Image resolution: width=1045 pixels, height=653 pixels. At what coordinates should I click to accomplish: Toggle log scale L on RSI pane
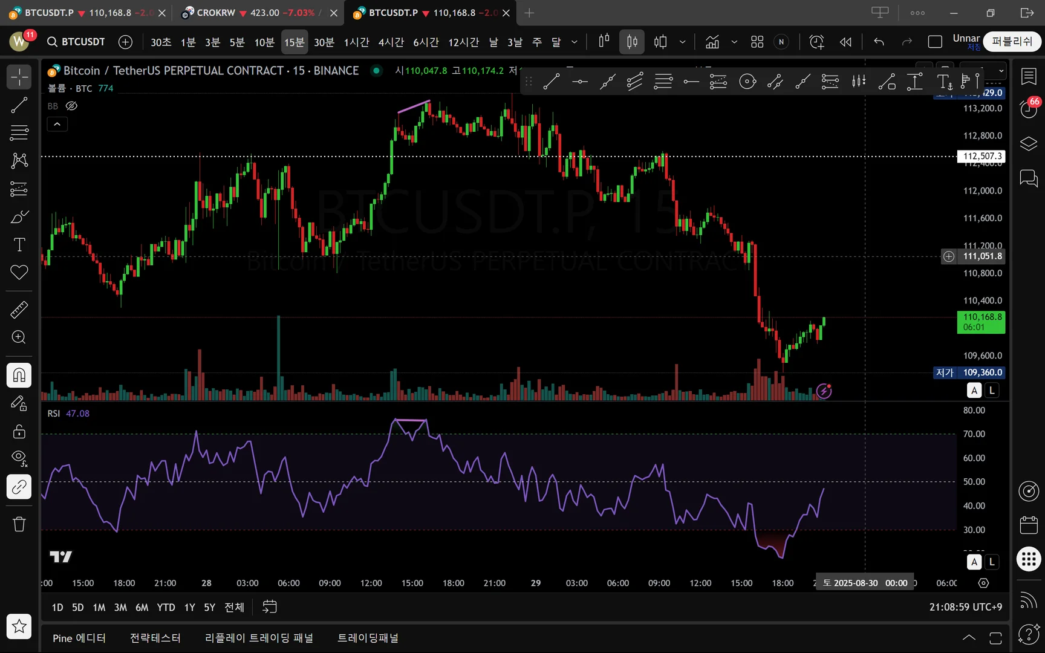(x=992, y=562)
